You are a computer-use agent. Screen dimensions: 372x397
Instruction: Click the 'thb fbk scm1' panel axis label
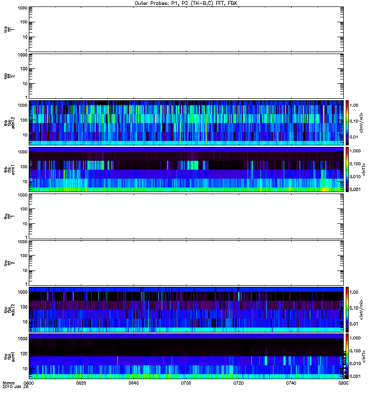pos(9,169)
